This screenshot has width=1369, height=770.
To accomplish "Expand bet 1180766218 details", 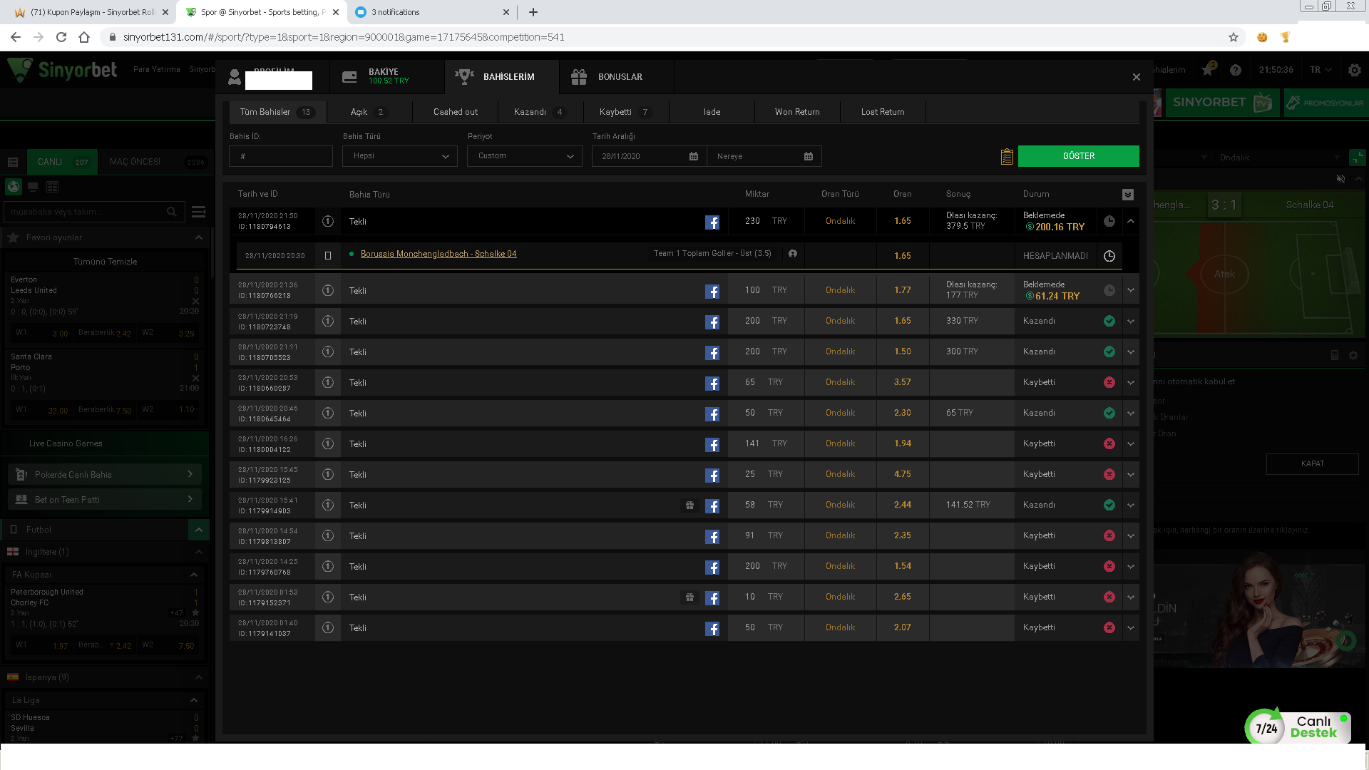I will point(1131,291).
